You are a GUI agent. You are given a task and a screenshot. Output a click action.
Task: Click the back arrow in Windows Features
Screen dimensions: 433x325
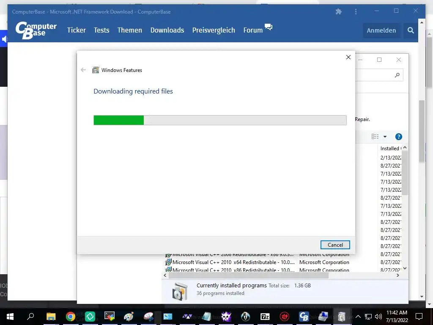pos(83,70)
